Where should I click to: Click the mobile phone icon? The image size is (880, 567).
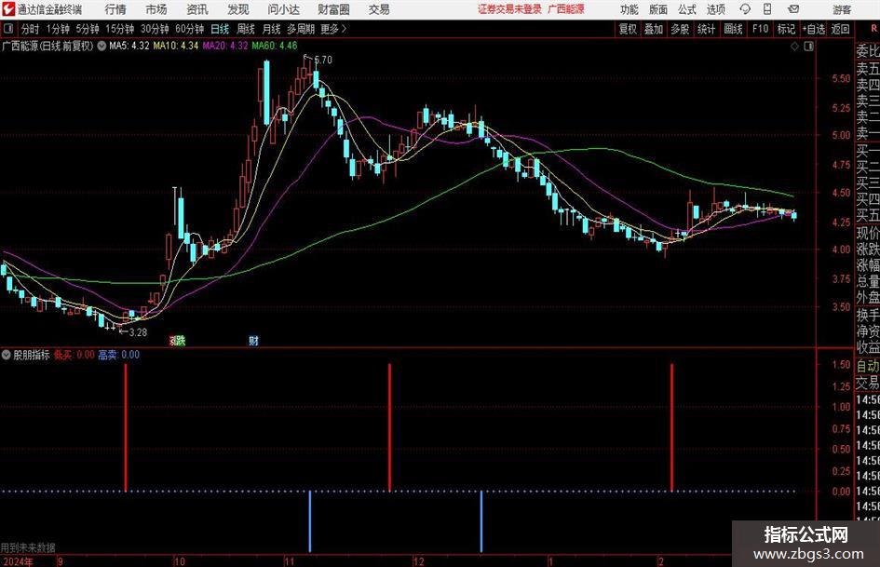767,9
